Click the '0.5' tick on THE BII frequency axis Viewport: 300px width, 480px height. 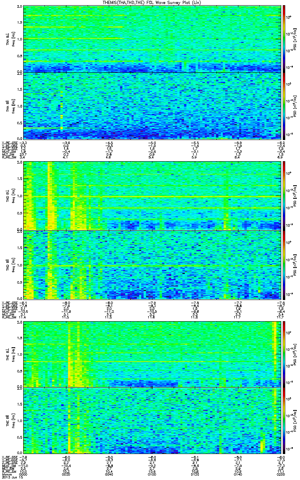pos(20,437)
